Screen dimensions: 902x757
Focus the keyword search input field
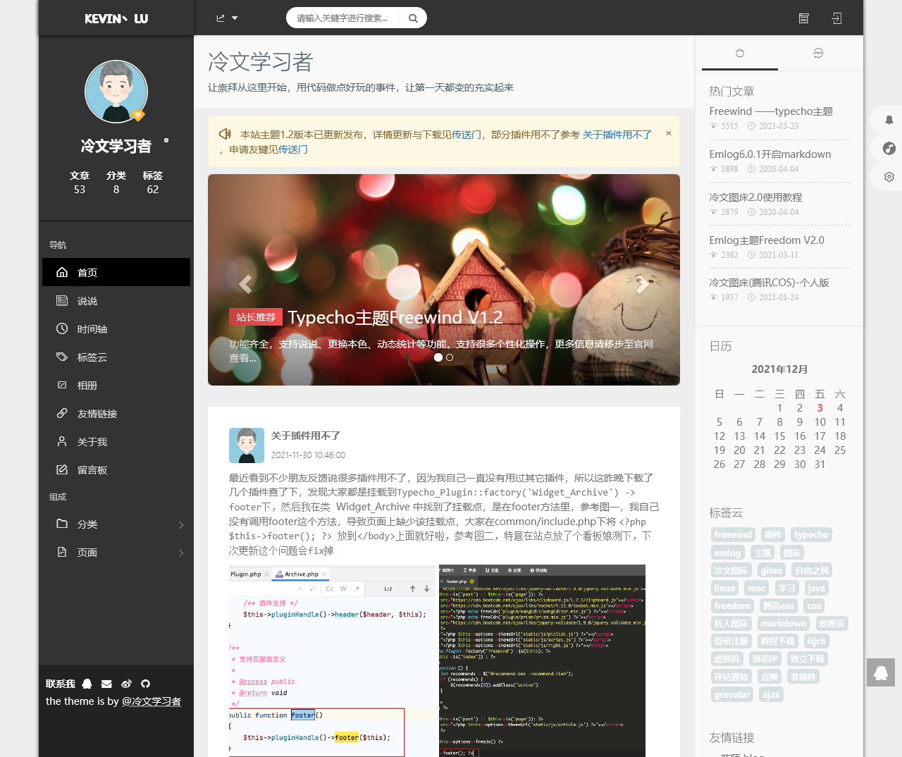coord(342,18)
